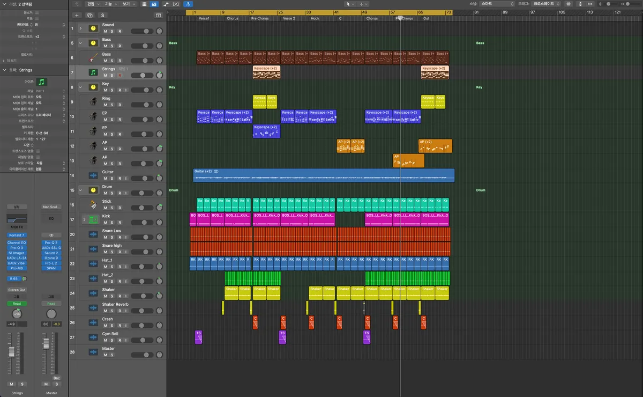
Task: Click the vertical auto zoom icon
Action: [x=580, y=4]
